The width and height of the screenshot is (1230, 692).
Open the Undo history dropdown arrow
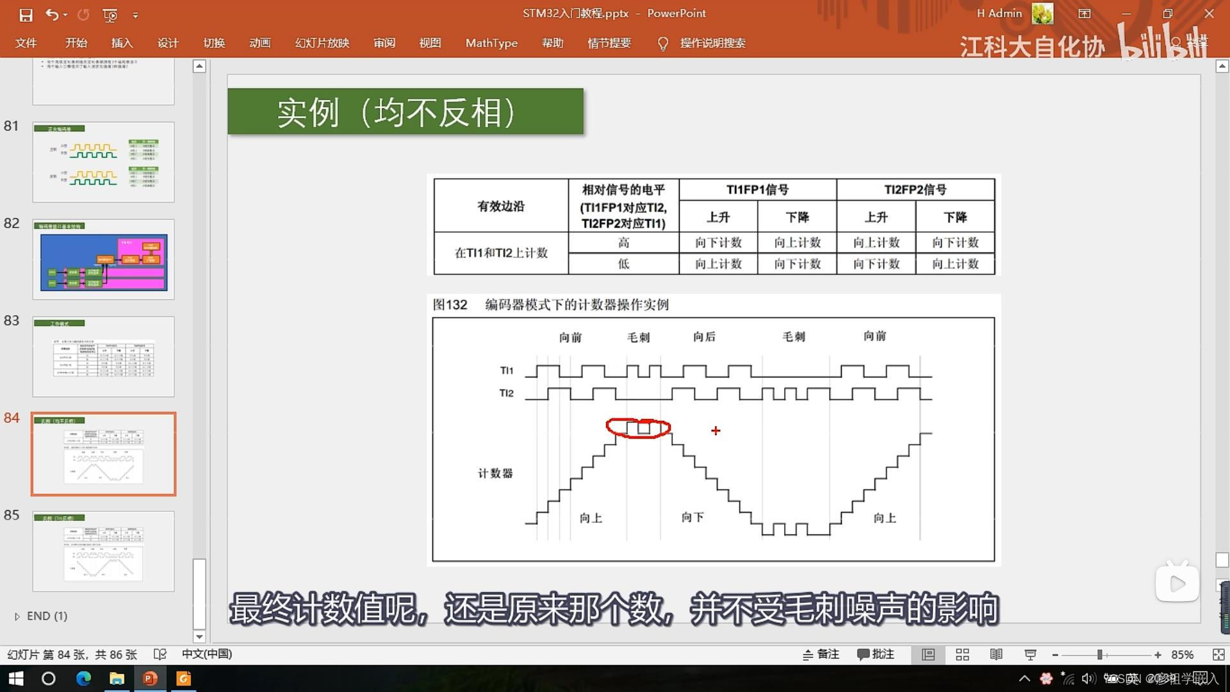65,15
